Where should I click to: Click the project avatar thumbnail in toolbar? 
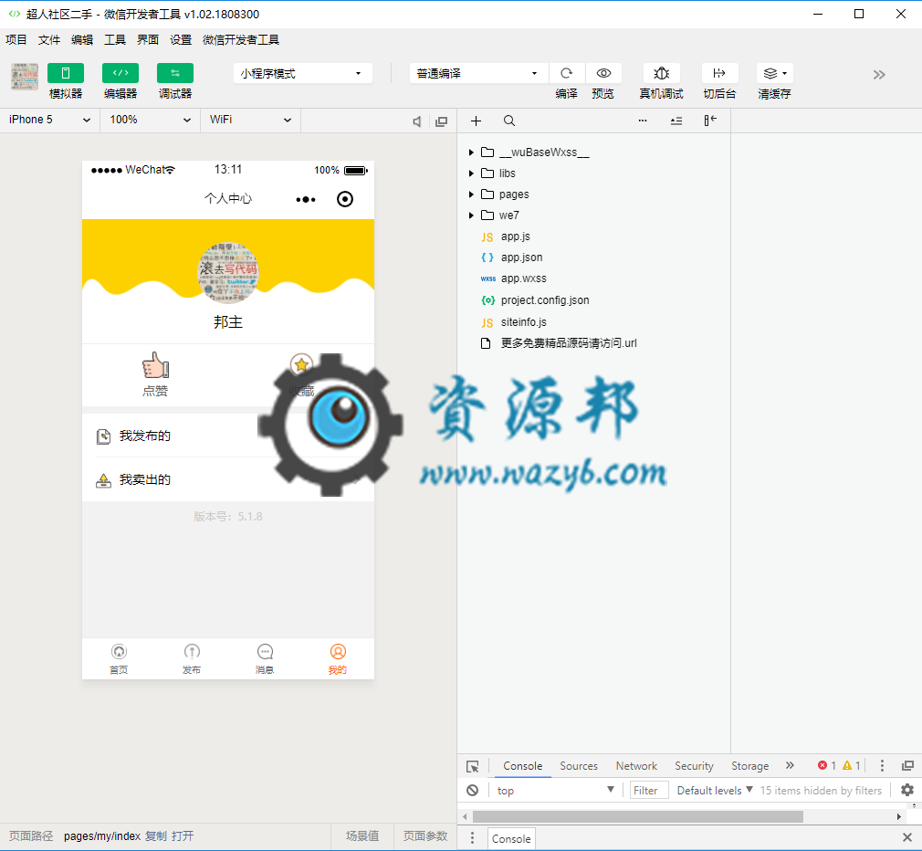(x=25, y=77)
